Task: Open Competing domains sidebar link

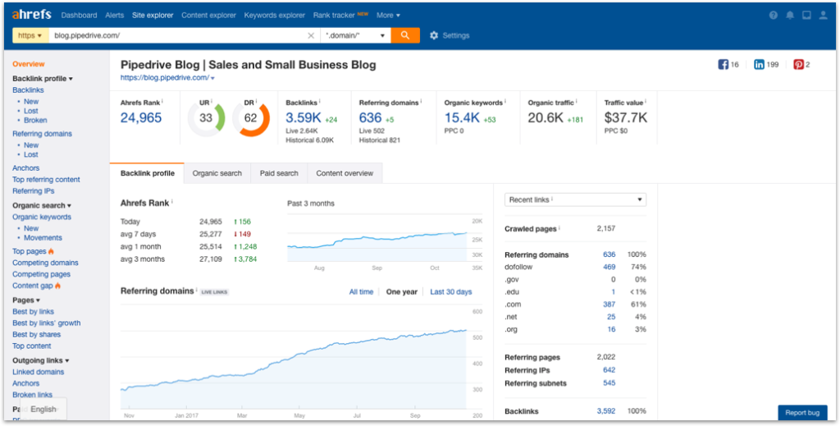Action: [46, 263]
